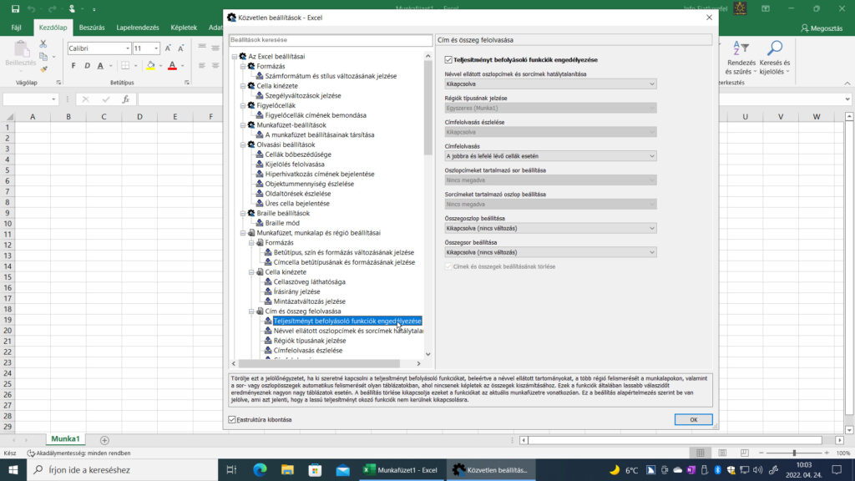Open the Rendezés és szűrés tool
Viewport: 855px width, 481px height.
(x=741, y=58)
